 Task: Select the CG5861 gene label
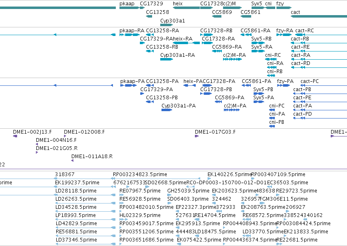click(250, 12)
